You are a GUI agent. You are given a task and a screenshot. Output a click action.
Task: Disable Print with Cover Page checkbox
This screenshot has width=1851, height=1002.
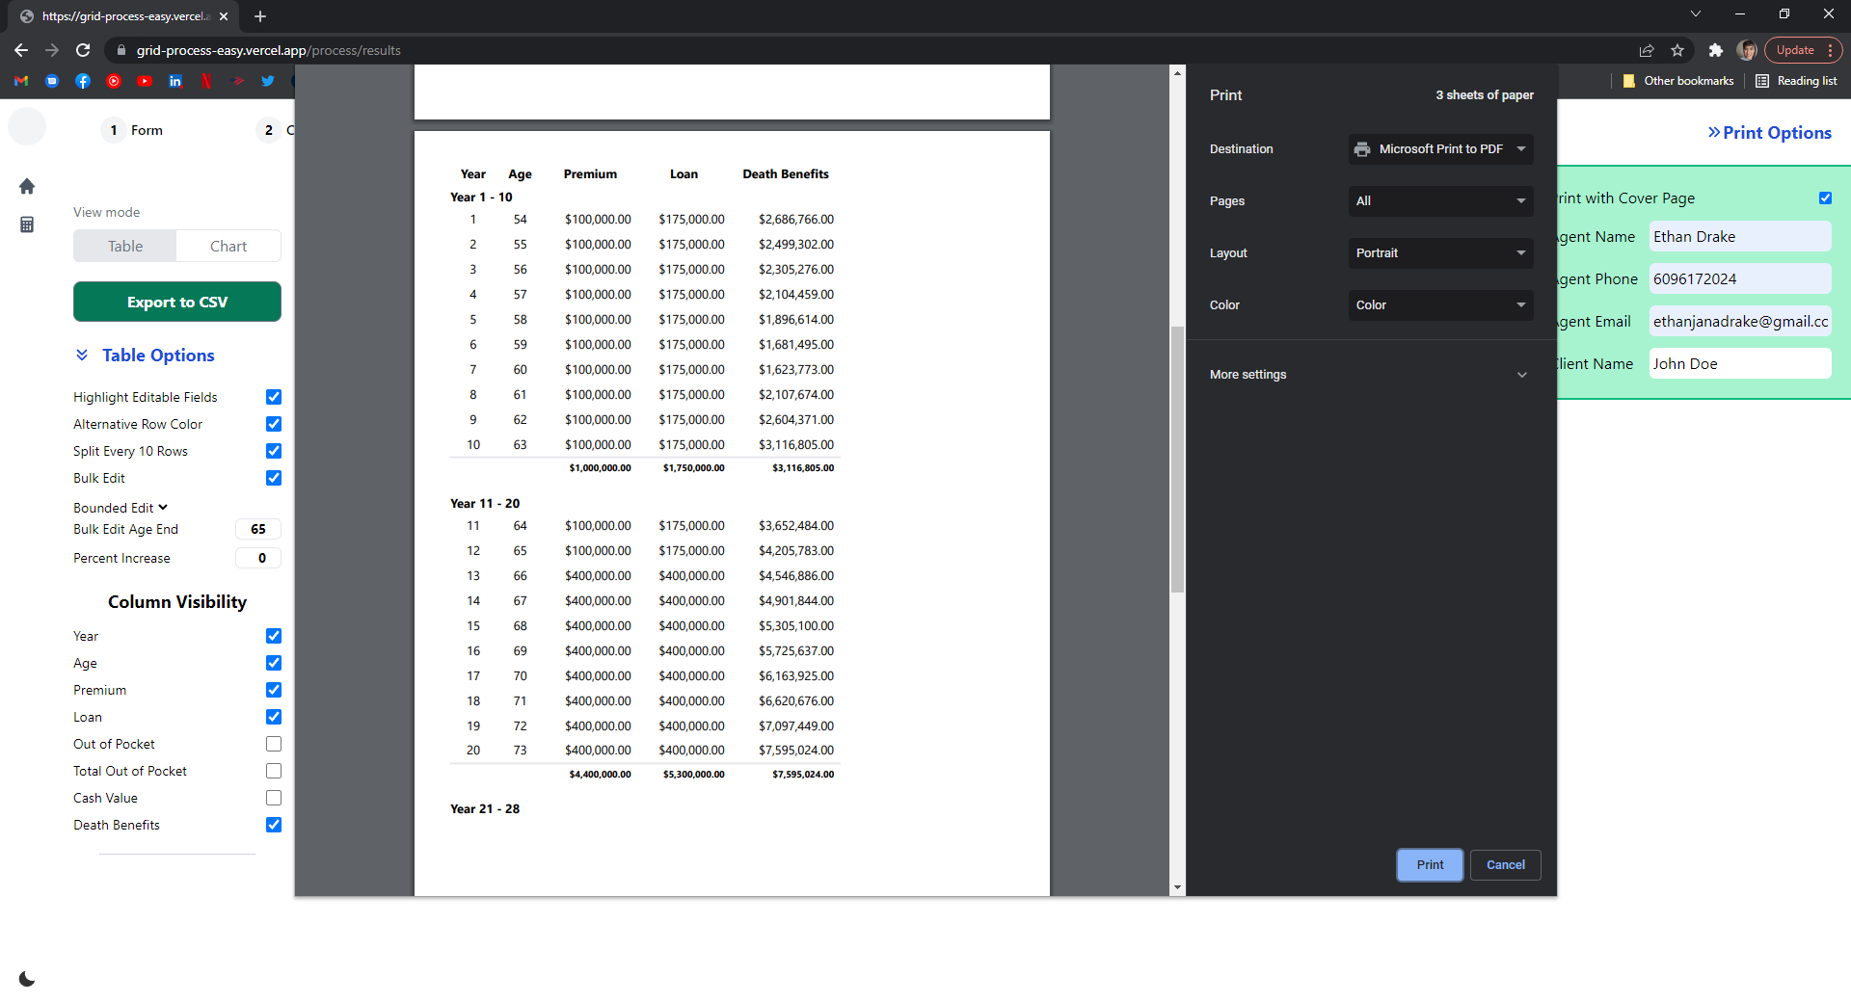[1825, 198]
